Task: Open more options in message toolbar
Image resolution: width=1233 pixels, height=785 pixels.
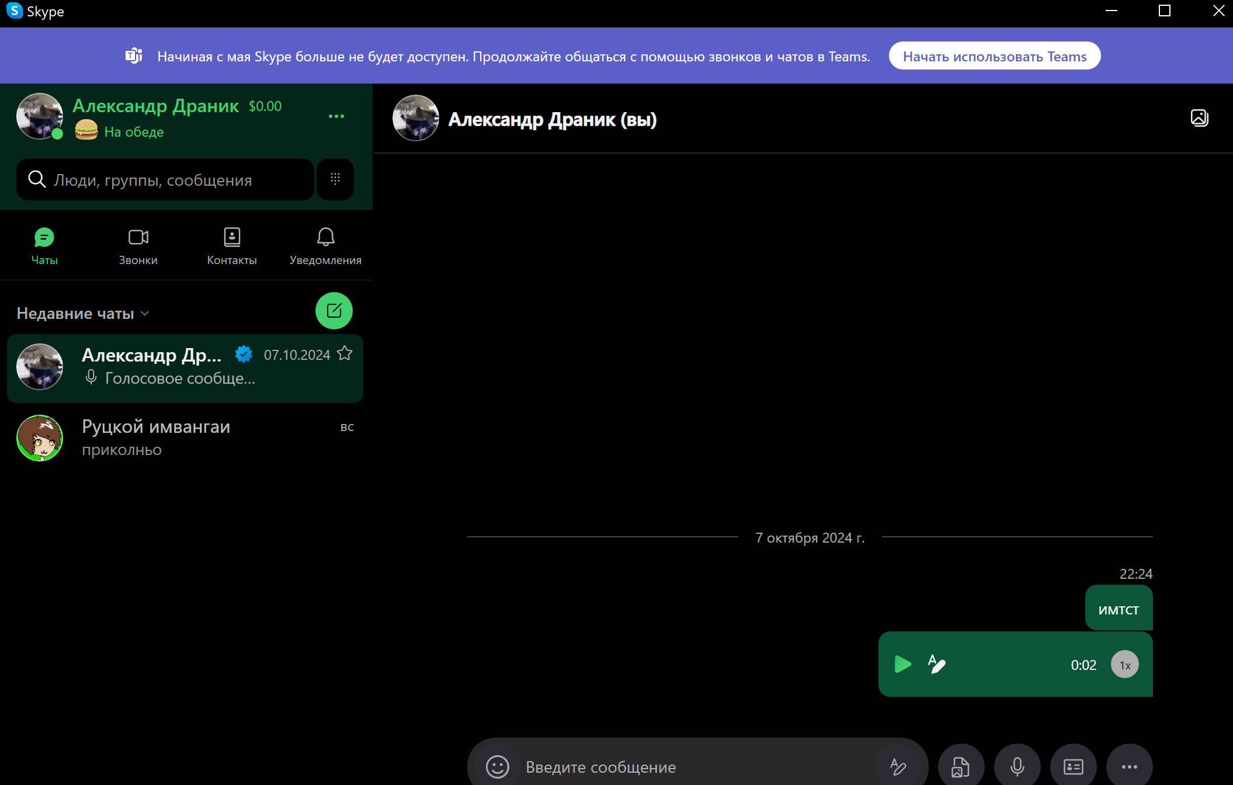Action: [1130, 766]
